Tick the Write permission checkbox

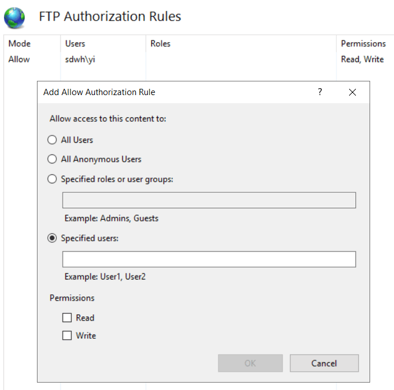[67, 336]
